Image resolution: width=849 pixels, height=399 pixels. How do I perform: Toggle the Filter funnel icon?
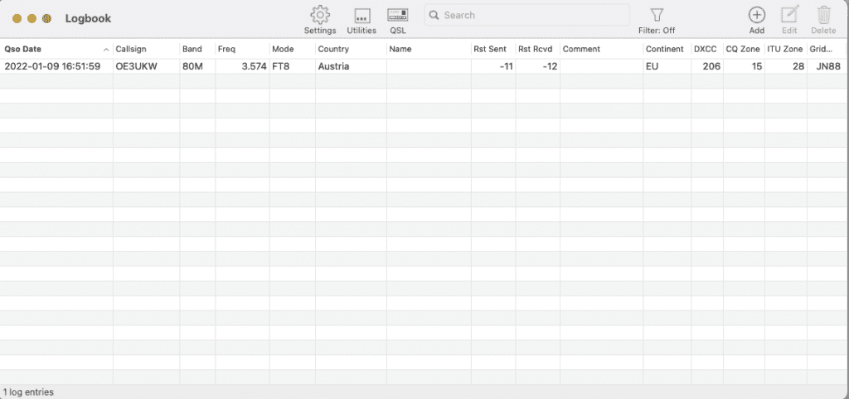coord(657,15)
